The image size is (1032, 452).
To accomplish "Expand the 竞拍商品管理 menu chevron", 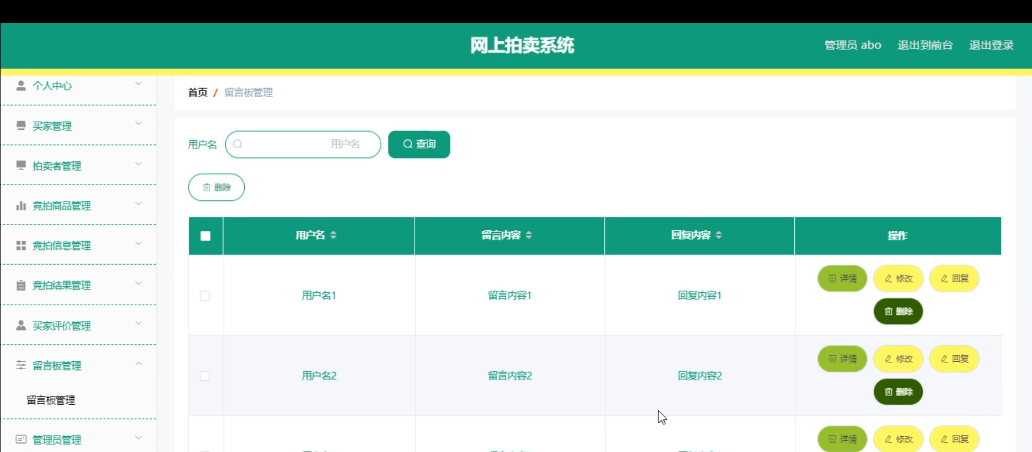I will (x=138, y=204).
